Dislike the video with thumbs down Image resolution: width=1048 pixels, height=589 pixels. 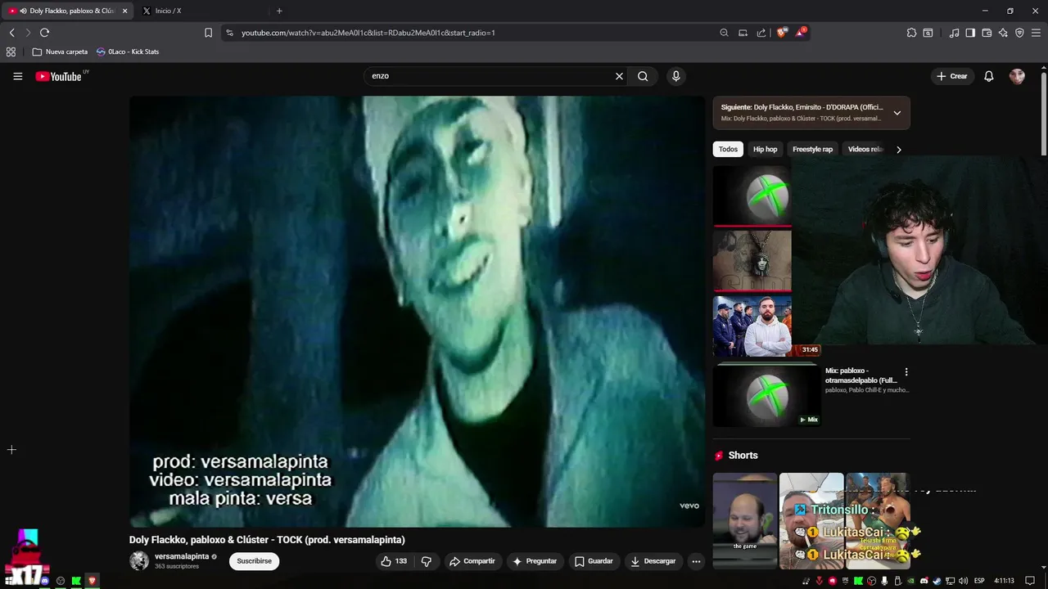pyautogui.click(x=427, y=561)
